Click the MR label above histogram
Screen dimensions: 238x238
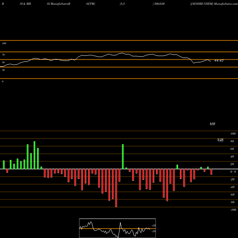pyautogui.click(x=212, y=124)
